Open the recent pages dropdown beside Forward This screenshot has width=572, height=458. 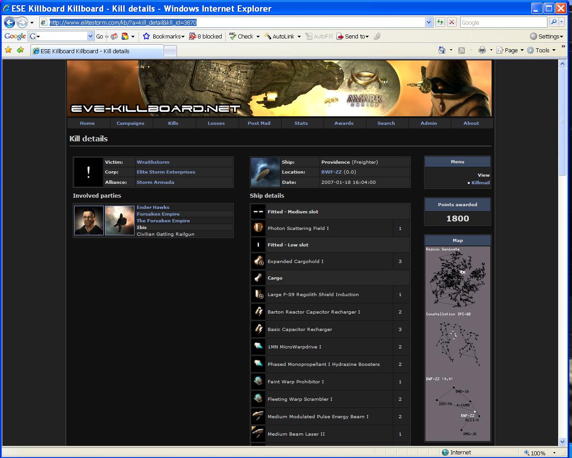32,22
